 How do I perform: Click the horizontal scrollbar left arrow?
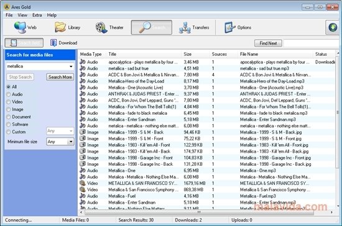81,212
